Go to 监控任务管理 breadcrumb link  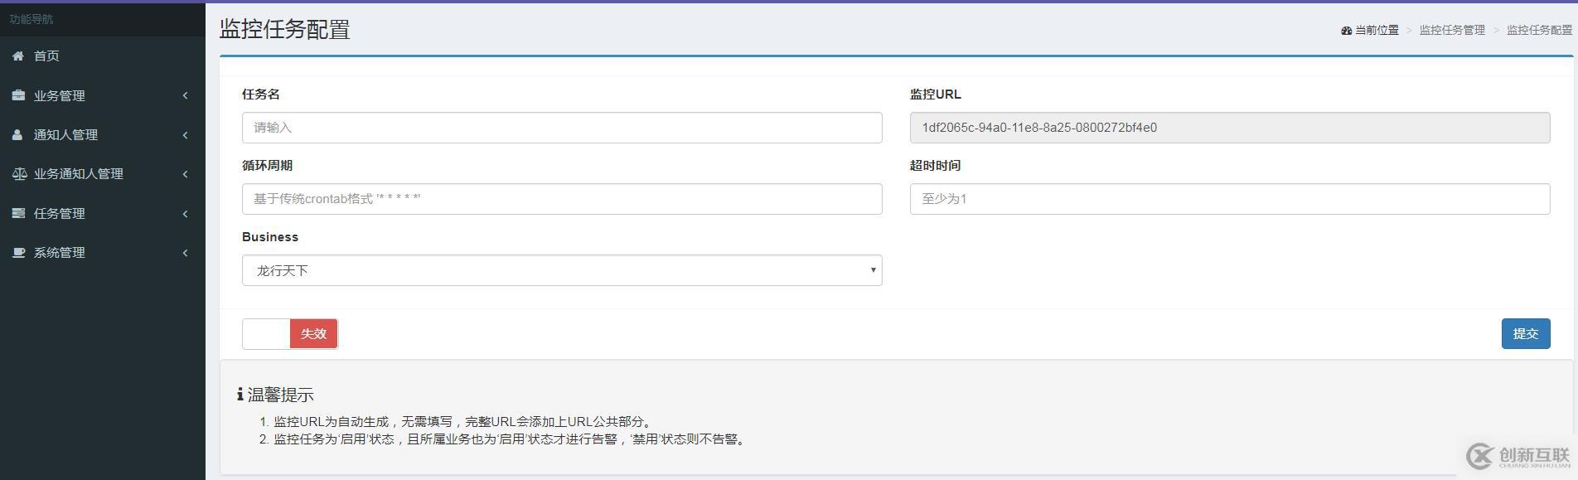click(1452, 30)
